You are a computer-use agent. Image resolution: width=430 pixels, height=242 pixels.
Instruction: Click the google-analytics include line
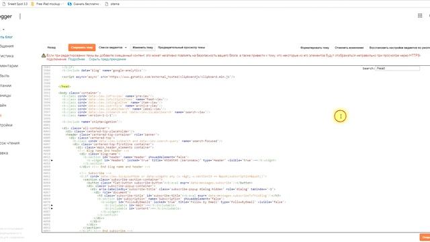pyautogui.click(x=104, y=71)
